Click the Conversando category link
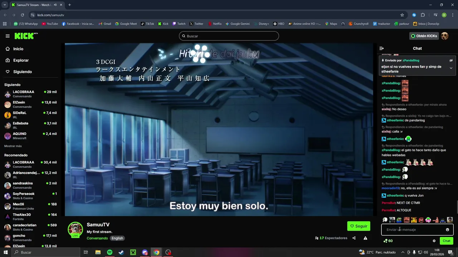Image resolution: width=458 pixels, height=257 pixels. (x=97, y=238)
